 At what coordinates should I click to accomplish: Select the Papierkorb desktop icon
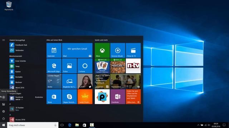click(x=9, y=6)
